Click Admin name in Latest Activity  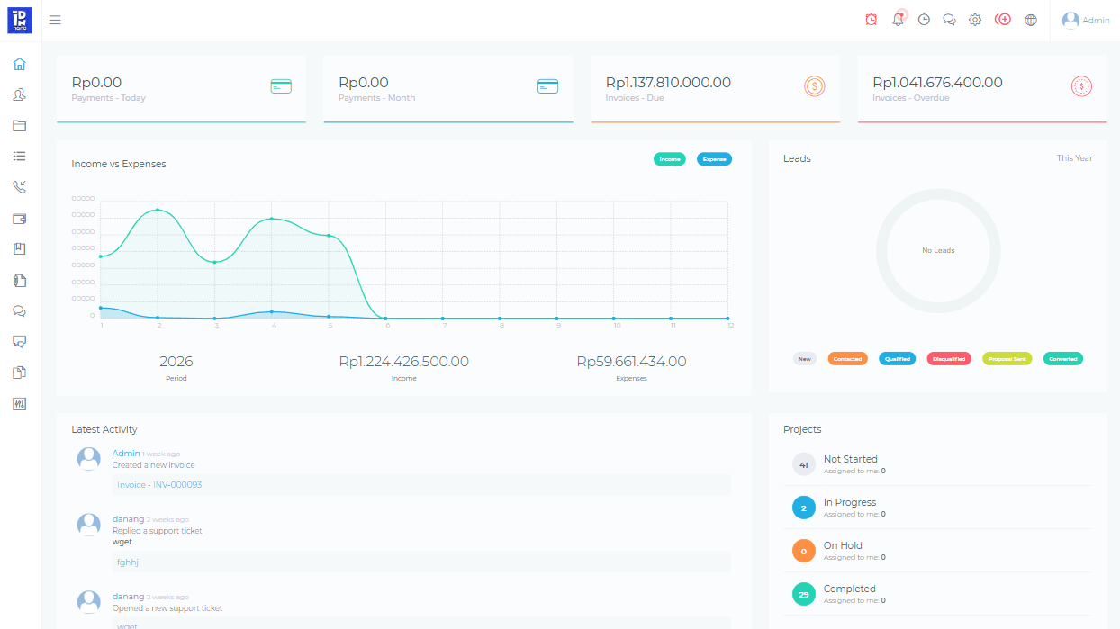[126, 454]
